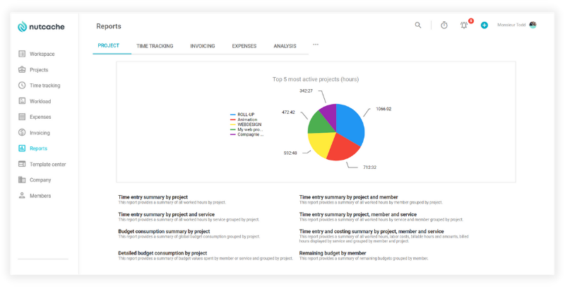Open the notifications bell

click(x=464, y=25)
